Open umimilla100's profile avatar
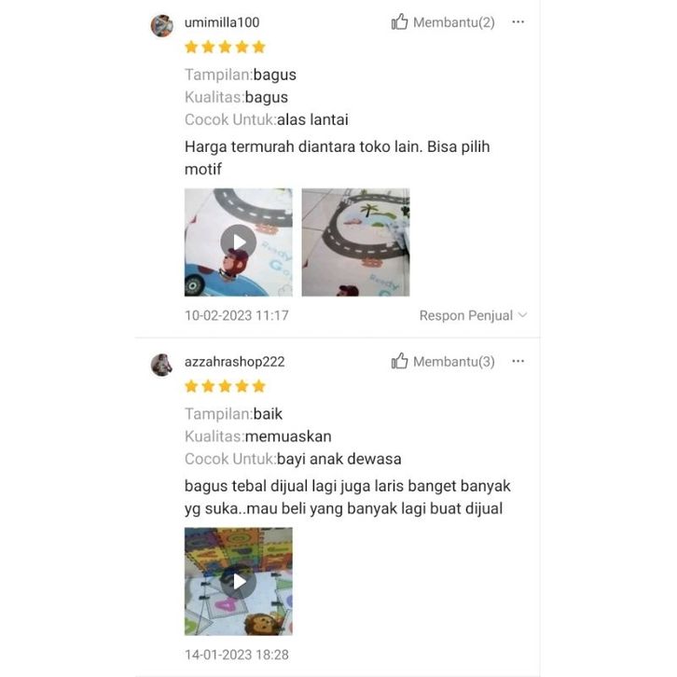 coord(162,25)
